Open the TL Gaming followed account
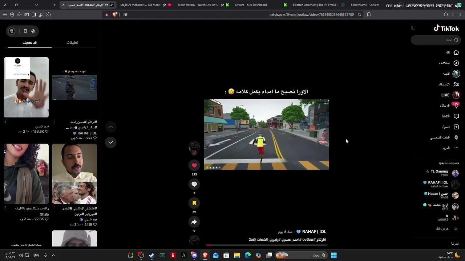465x261 pixels. tap(442, 173)
